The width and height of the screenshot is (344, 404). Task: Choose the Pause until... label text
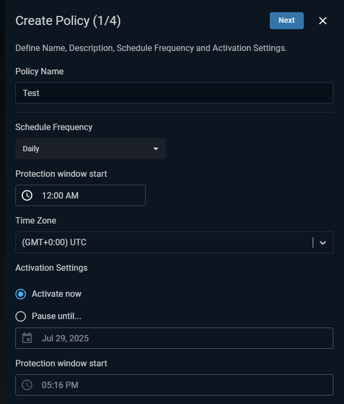[56, 316]
